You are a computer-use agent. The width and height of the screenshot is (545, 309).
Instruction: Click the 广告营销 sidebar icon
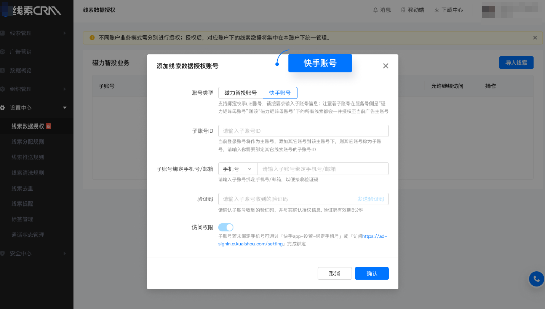point(3,52)
